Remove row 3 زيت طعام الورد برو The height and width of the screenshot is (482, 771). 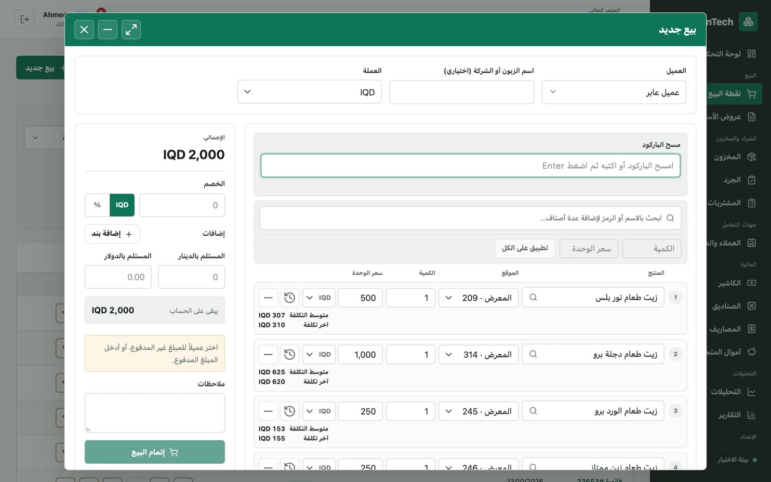pos(268,412)
